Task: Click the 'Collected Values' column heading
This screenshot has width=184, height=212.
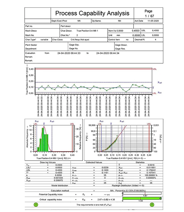Action: 94,162
